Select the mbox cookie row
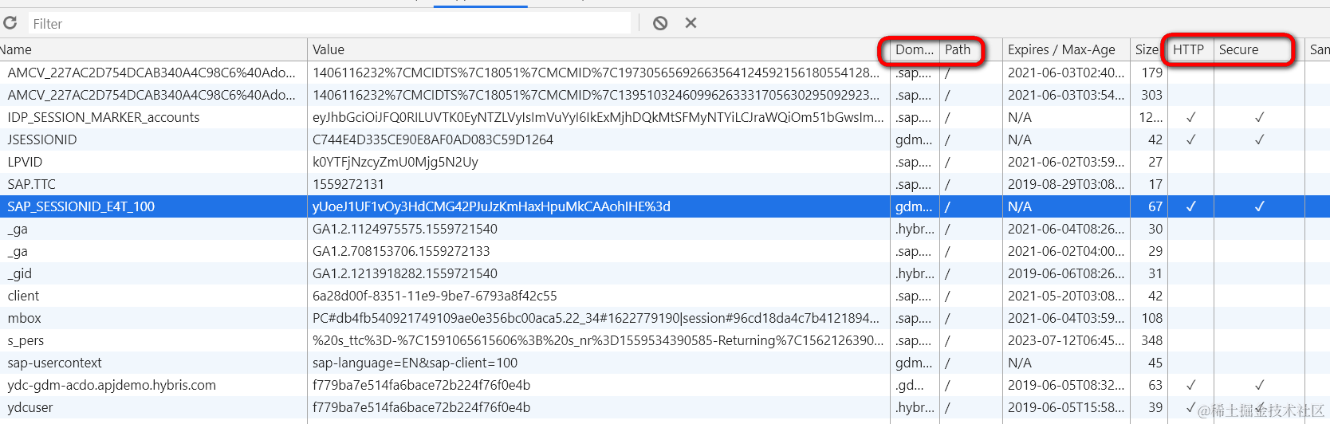The height and width of the screenshot is (424, 1330). point(665,318)
